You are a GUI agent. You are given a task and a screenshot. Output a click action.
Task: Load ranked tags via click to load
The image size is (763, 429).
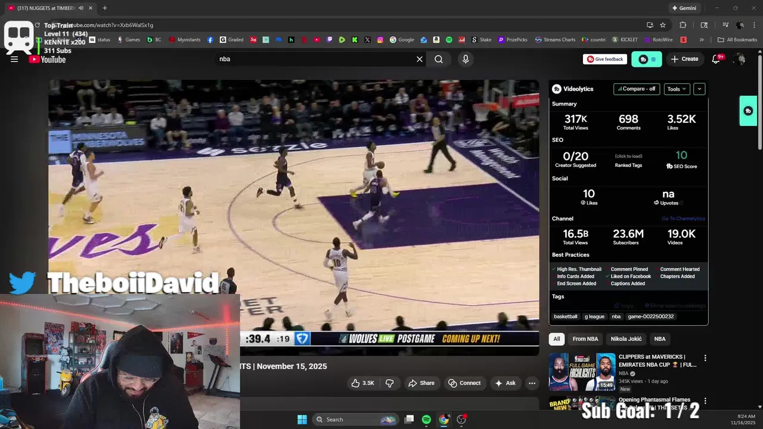point(628,156)
